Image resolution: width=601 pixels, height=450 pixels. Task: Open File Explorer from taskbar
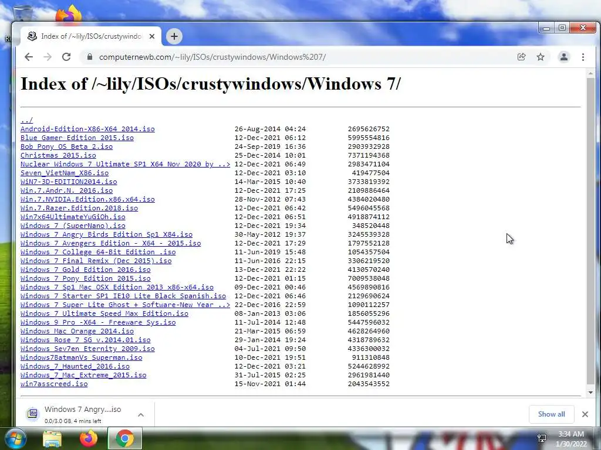[52, 438]
